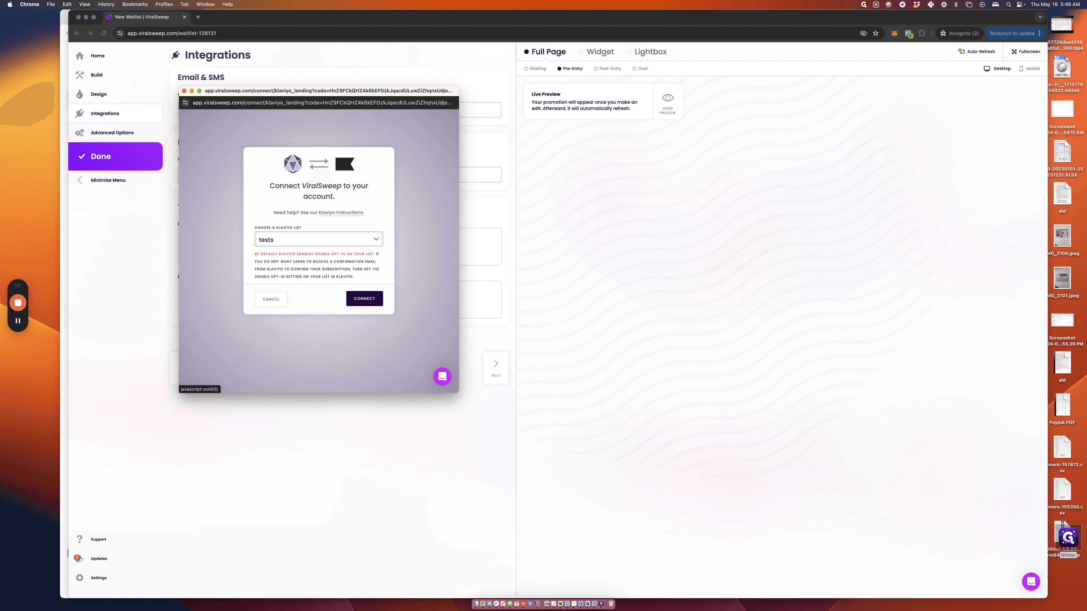Go to the Next step arrow
Screen dimensions: 1087x611
click(x=496, y=368)
